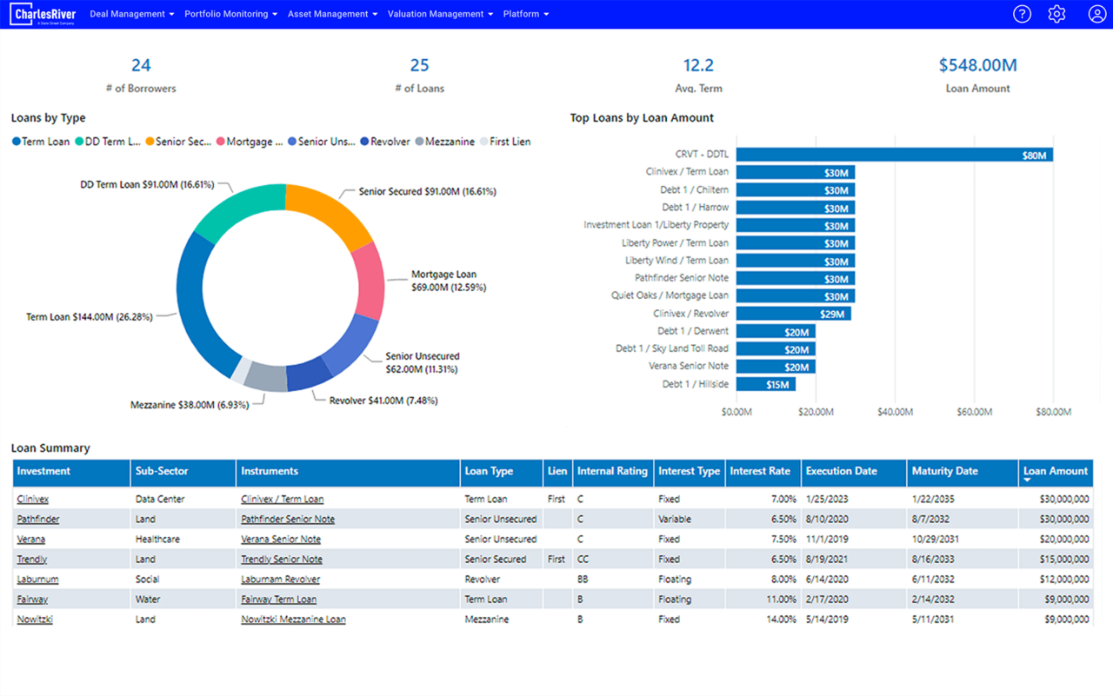Open the Pathfinder Senior Note instrument link
The height and width of the screenshot is (696, 1113).
click(287, 520)
